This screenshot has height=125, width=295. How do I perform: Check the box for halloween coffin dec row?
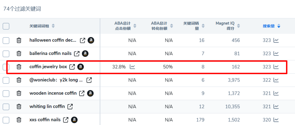(x=6, y=40)
